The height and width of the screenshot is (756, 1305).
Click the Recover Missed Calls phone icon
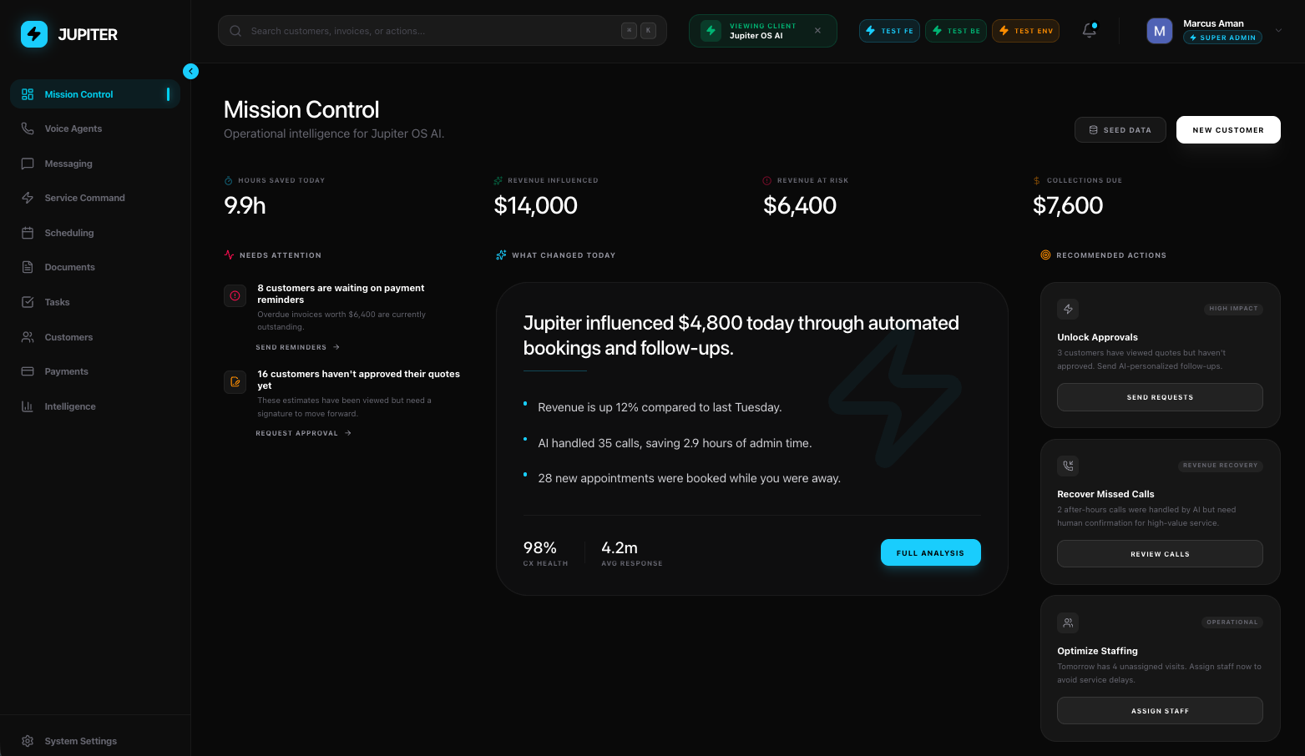point(1068,466)
